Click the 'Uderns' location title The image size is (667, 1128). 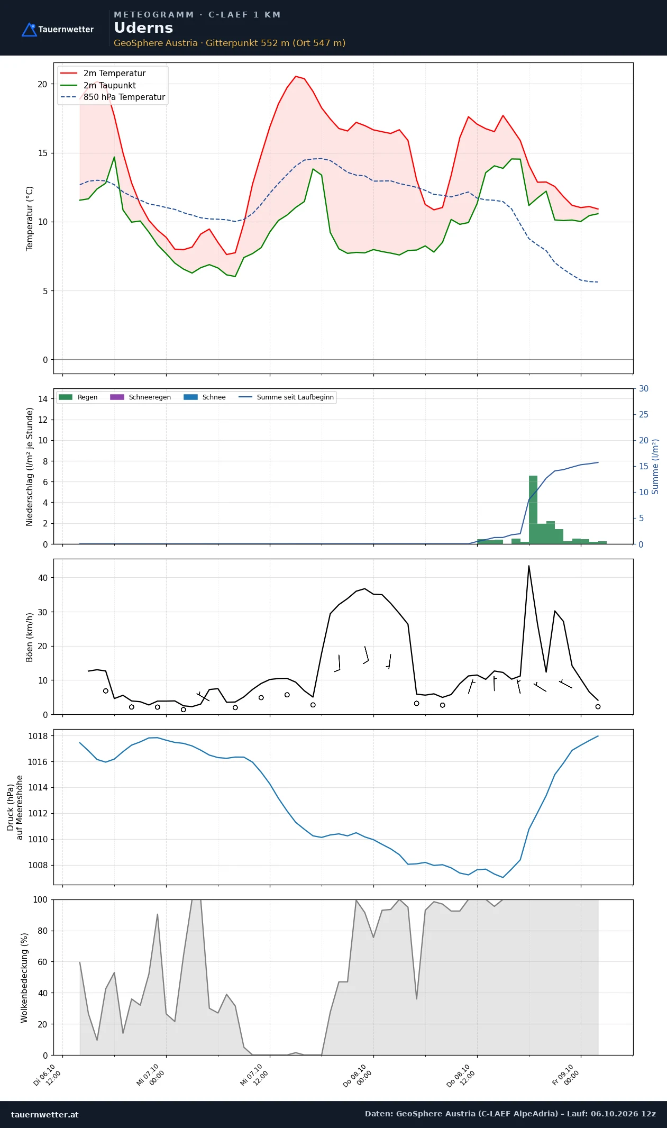[143, 28]
